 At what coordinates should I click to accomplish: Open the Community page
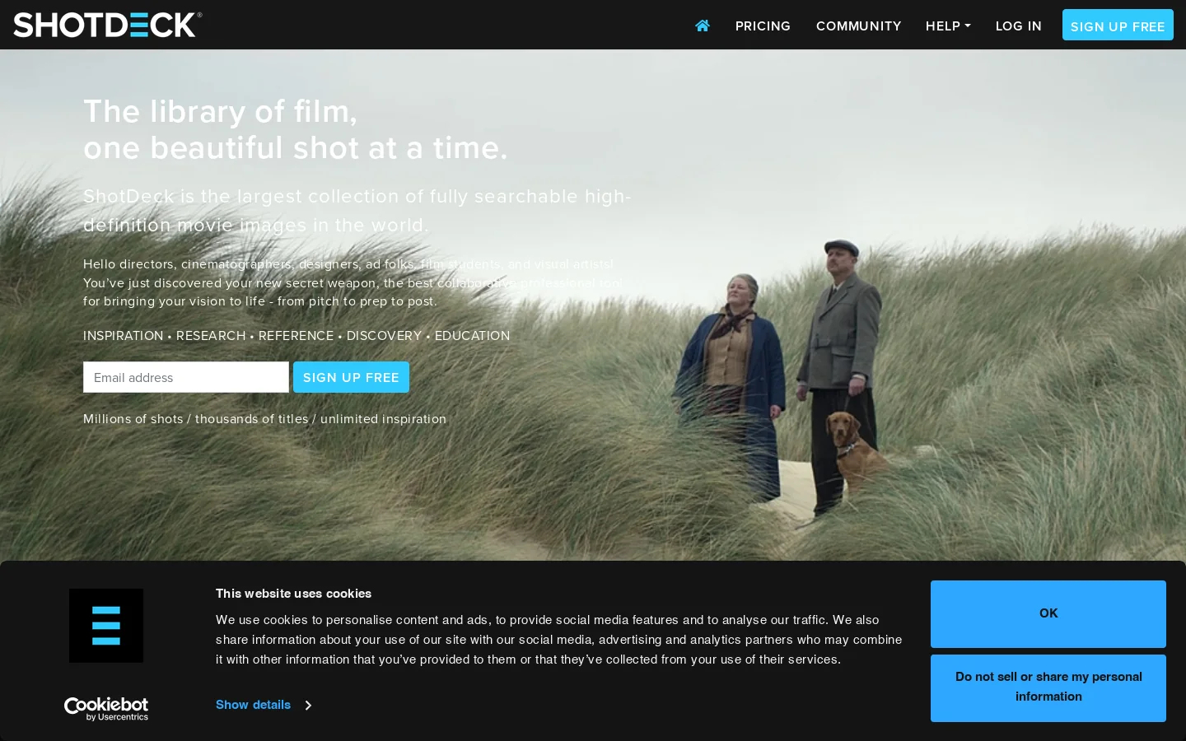tap(858, 26)
